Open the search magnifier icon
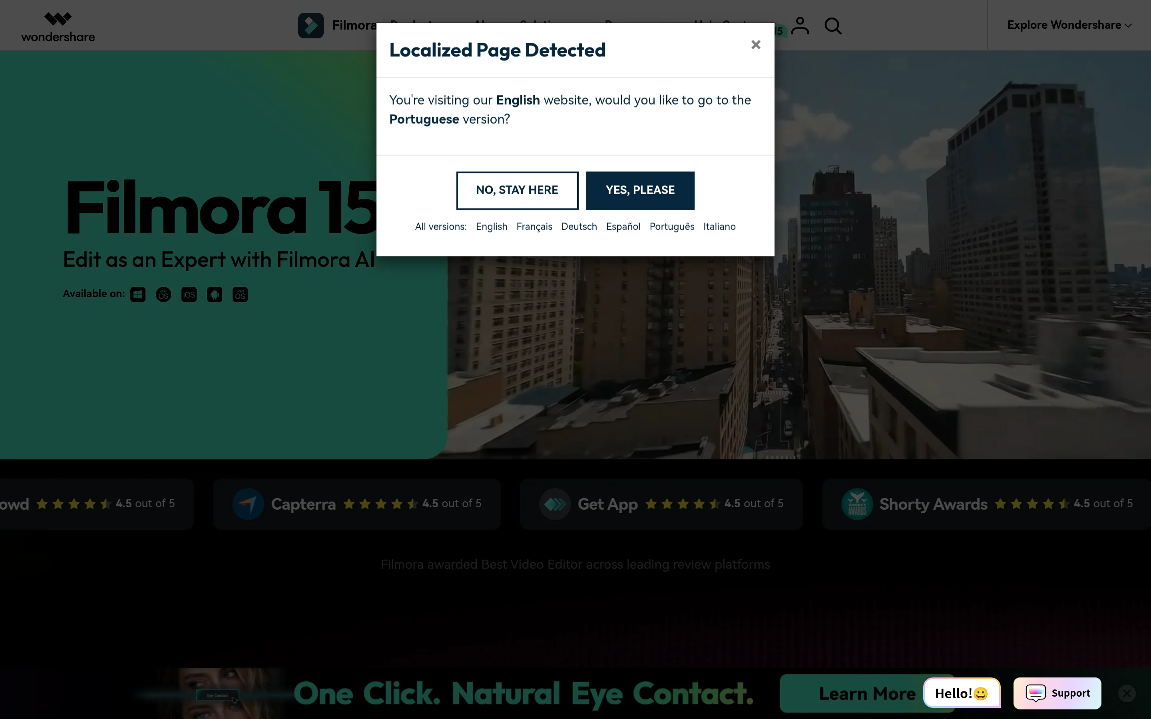The width and height of the screenshot is (1151, 719). (833, 26)
